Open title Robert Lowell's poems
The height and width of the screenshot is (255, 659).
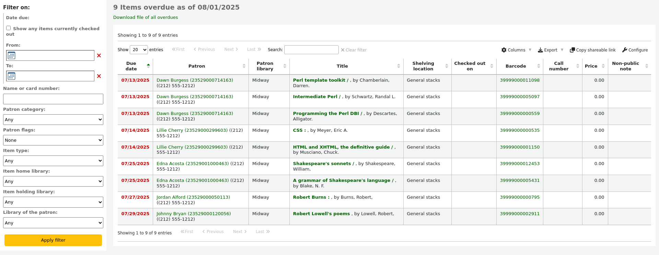click(x=321, y=214)
